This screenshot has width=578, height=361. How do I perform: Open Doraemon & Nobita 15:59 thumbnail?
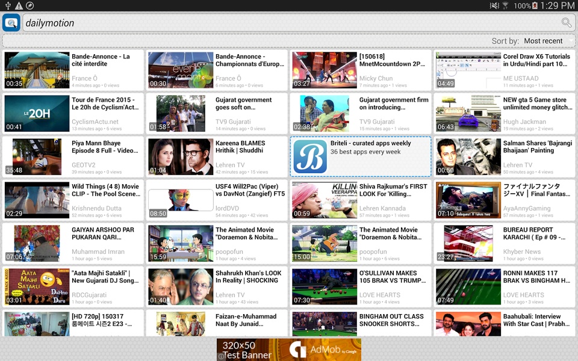pyautogui.click(x=181, y=243)
